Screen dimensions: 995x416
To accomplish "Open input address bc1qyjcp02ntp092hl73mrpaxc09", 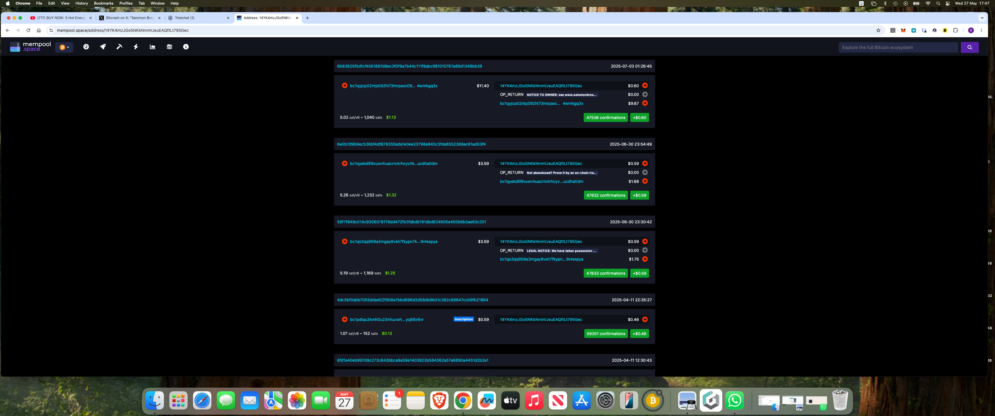I will point(394,86).
